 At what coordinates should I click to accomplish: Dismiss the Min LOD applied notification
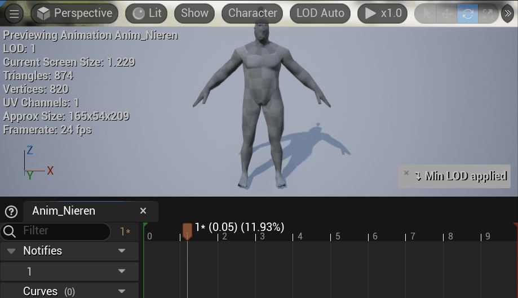(x=406, y=173)
